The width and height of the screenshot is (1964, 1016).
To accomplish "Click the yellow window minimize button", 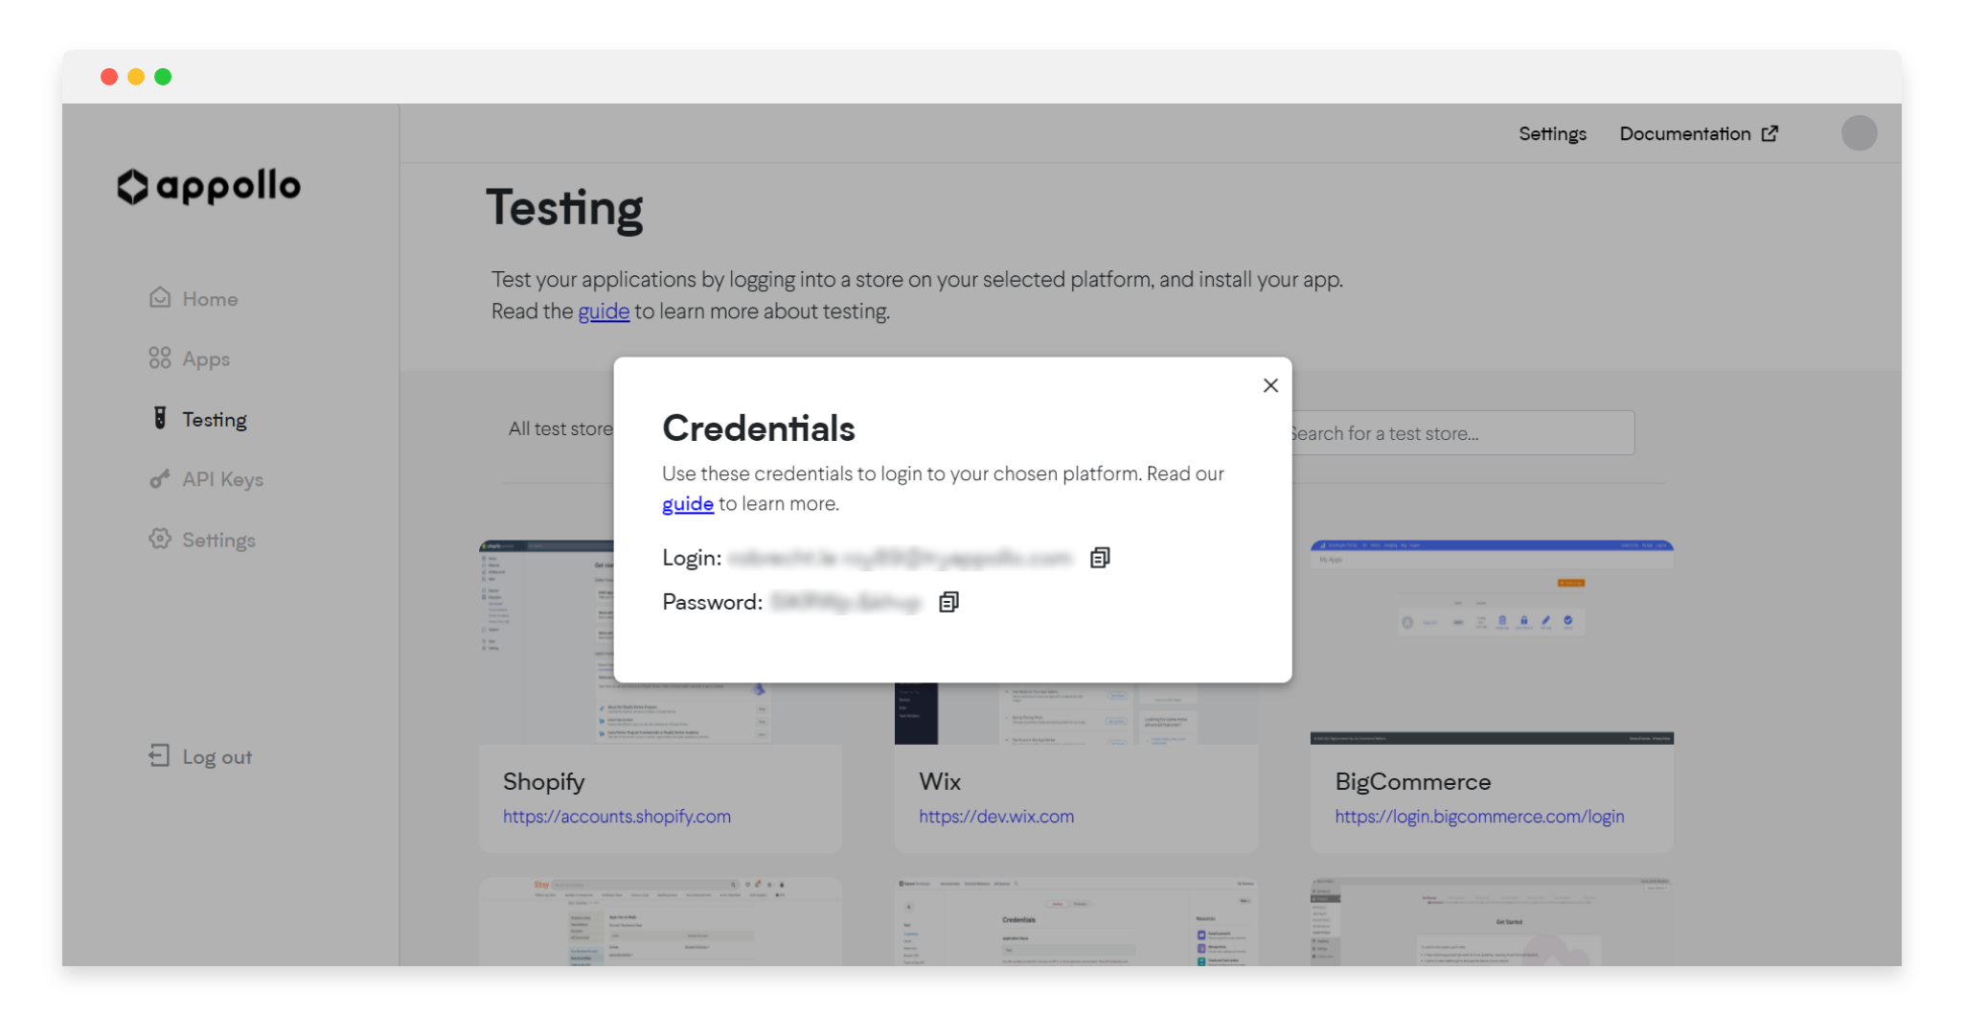I will pyautogui.click(x=136, y=77).
